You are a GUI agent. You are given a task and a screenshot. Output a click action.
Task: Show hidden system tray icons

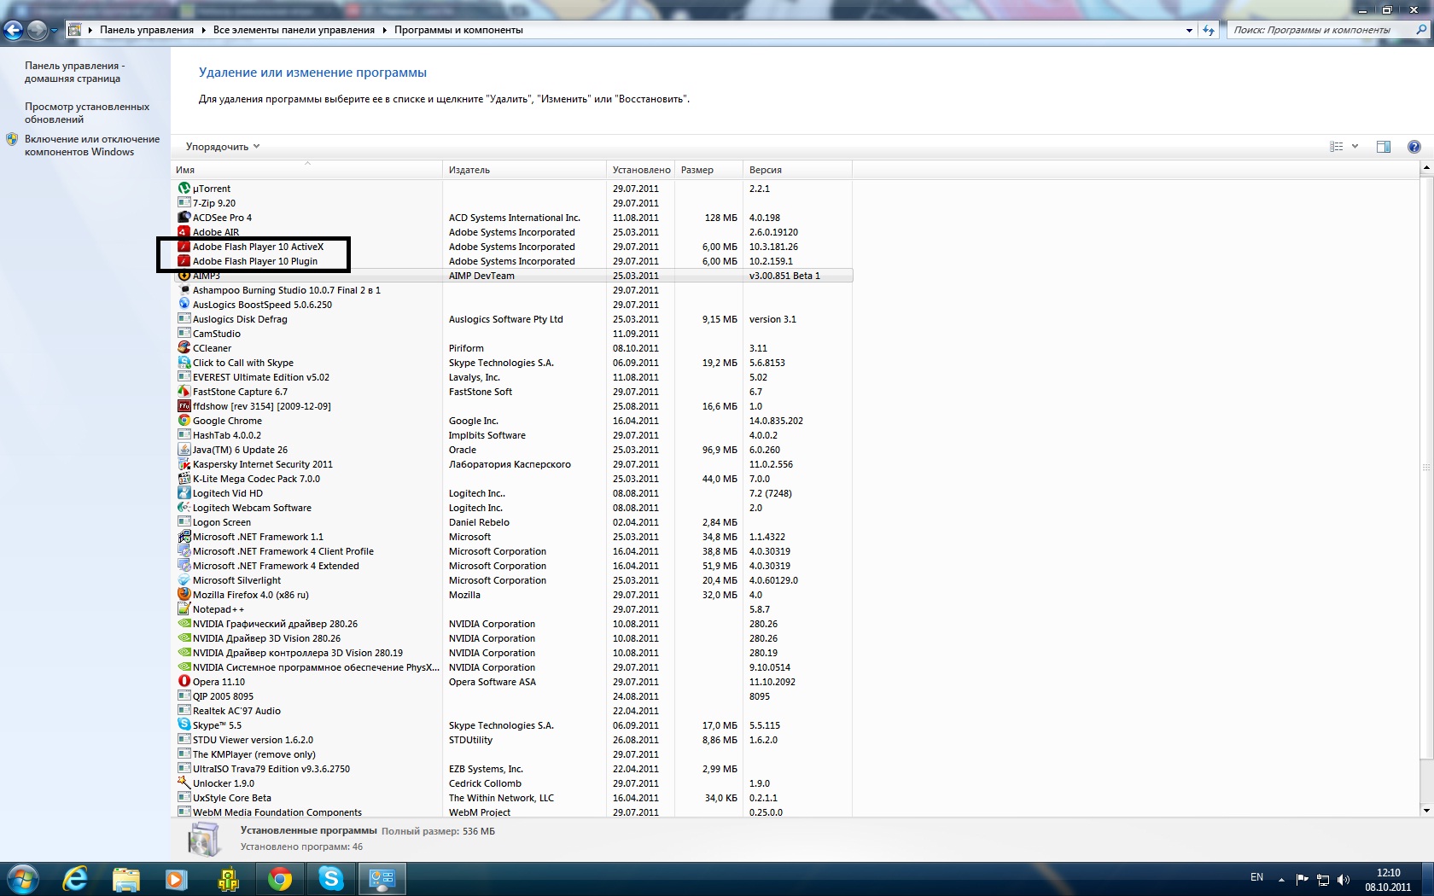tap(1281, 879)
